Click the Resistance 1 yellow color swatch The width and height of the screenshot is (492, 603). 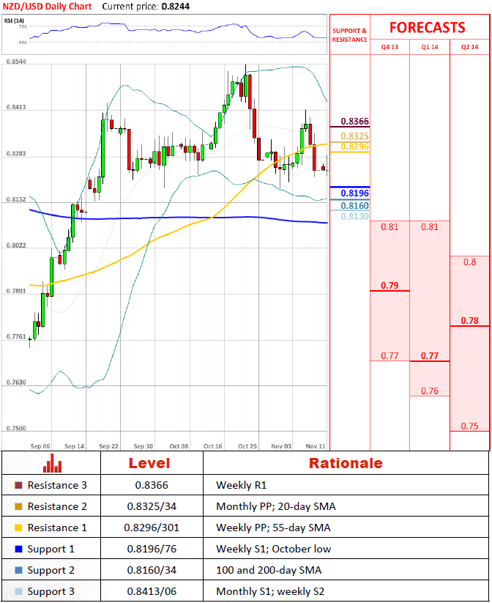tap(18, 528)
